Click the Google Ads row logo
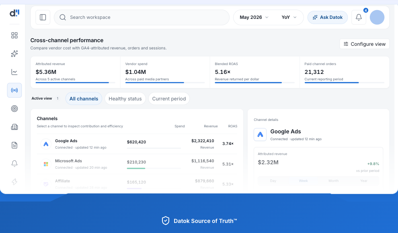 coord(46,144)
